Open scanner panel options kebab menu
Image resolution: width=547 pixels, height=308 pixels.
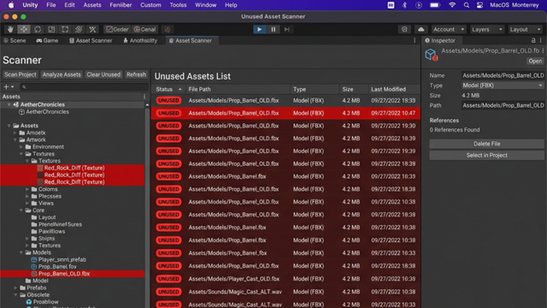(x=415, y=41)
